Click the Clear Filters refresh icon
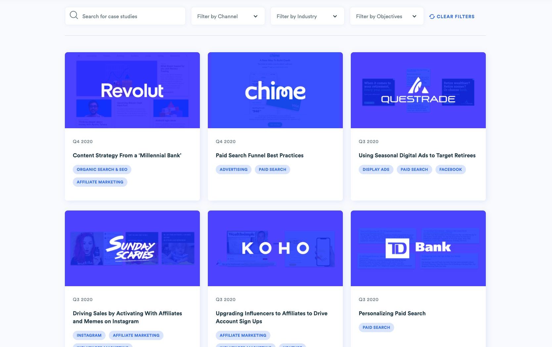This screenshot has height=347, width=552. click(x=432, y=17)
